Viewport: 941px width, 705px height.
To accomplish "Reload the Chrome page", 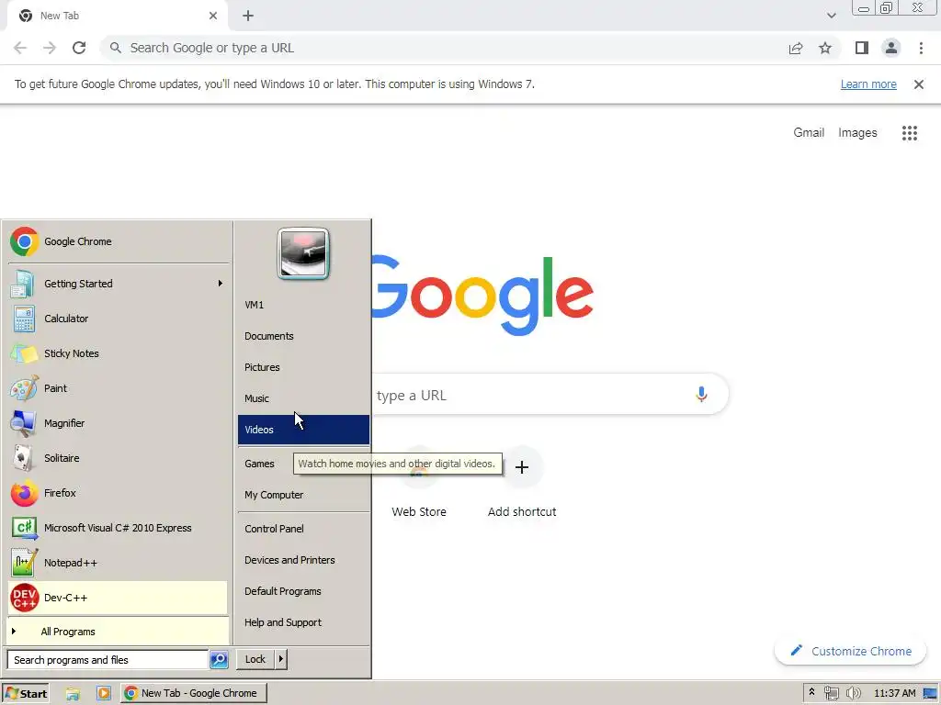I will [79, 48].
